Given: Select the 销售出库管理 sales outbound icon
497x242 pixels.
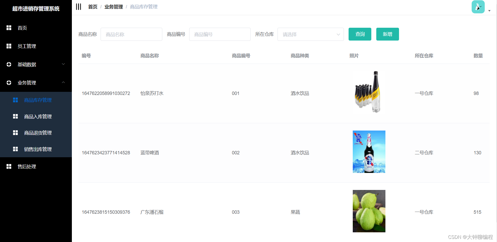Looking at the screenshot, I should coord(15,149).
